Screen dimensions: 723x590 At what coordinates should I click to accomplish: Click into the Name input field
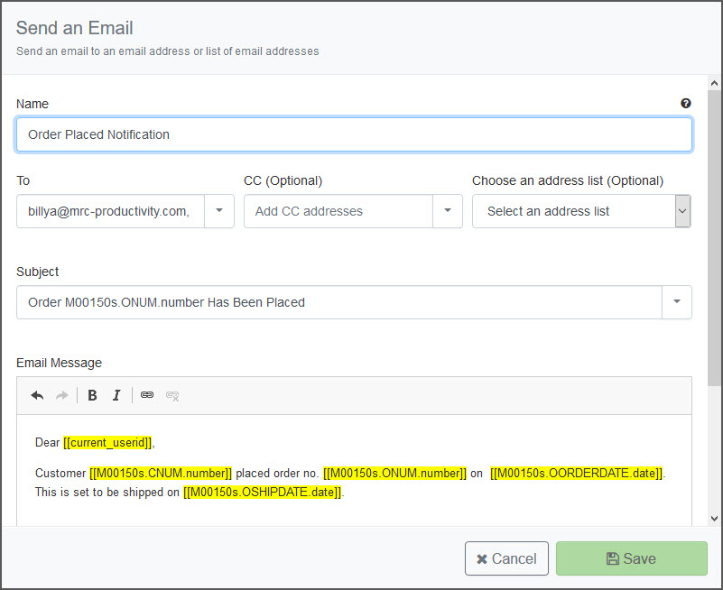click(x=354, y=134)
